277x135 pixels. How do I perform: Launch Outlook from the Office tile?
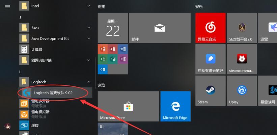coord(103,69)
